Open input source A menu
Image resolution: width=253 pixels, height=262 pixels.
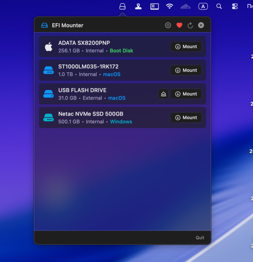[203, 7]
